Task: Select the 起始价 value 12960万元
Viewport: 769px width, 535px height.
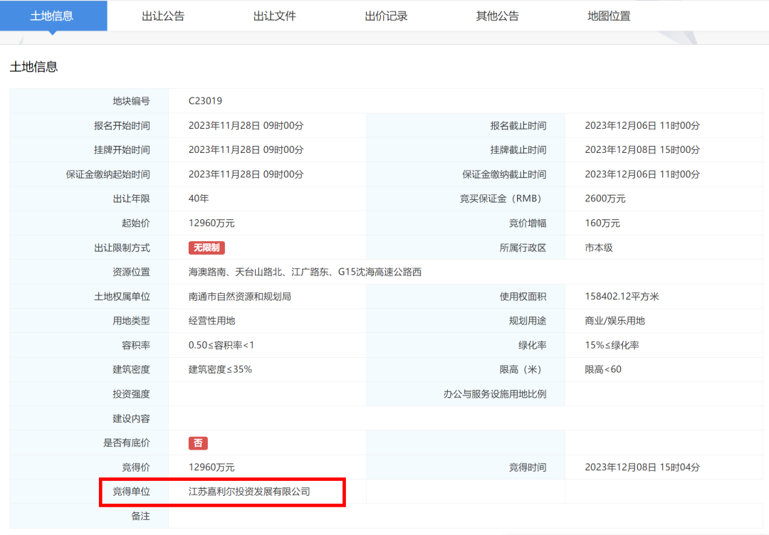Action: (x=211, y=223)
